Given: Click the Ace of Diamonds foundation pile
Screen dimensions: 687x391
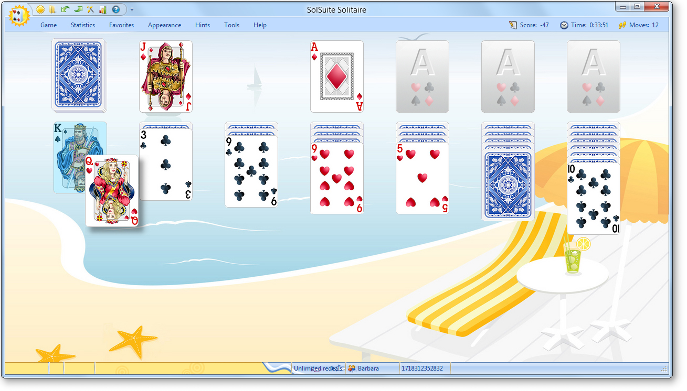Looking at the screenshot, I should 337,77.
